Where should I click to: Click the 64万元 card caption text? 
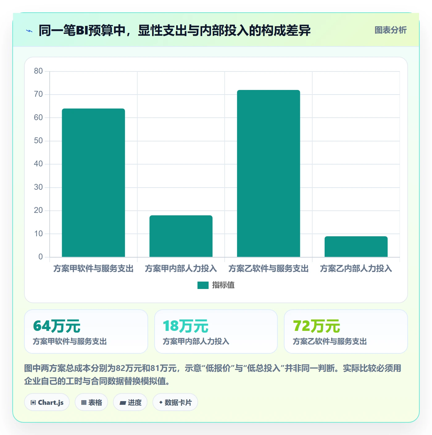tap(70, 341)
